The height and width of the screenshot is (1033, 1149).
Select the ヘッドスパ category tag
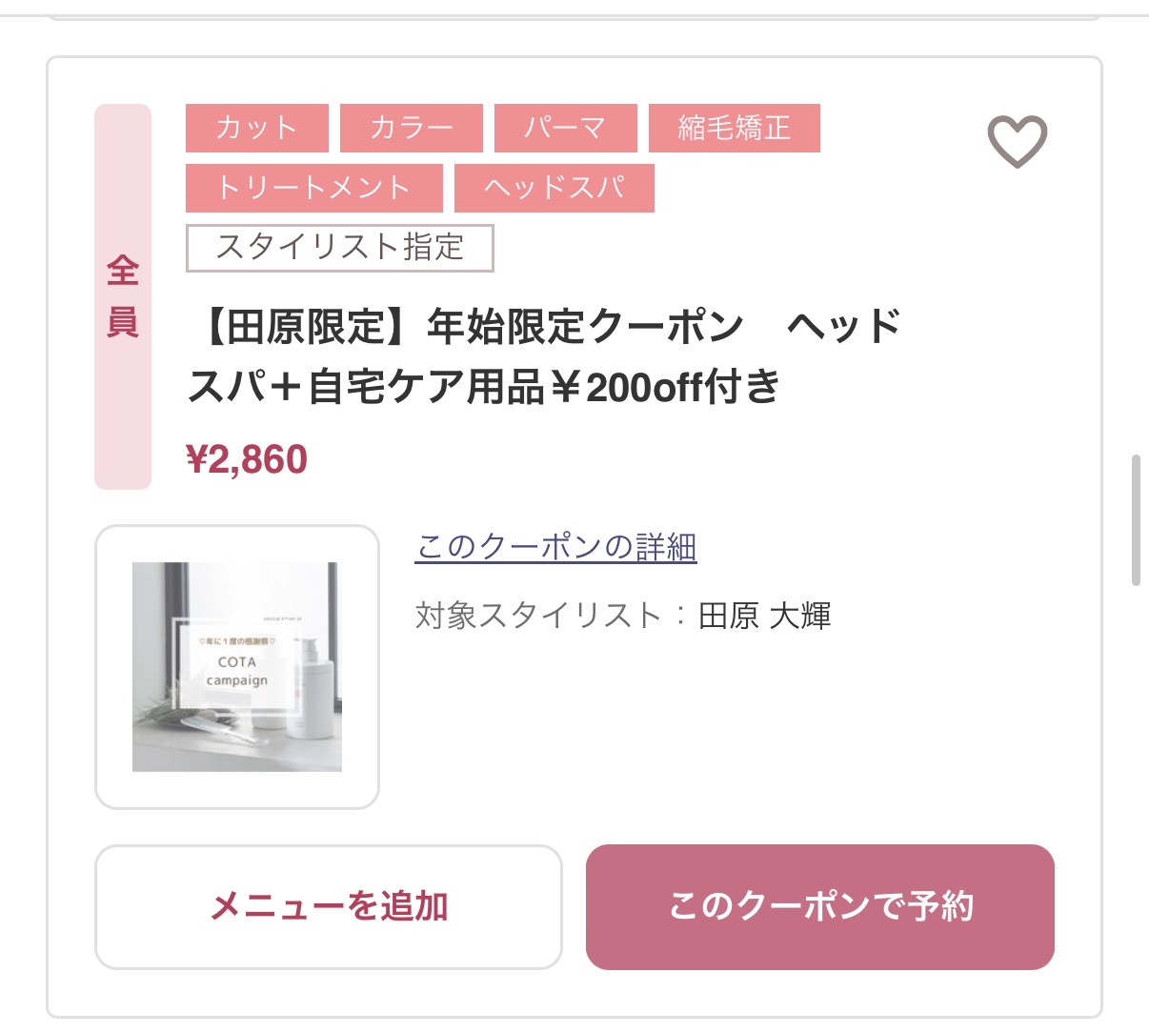click(x=554, y=188)
